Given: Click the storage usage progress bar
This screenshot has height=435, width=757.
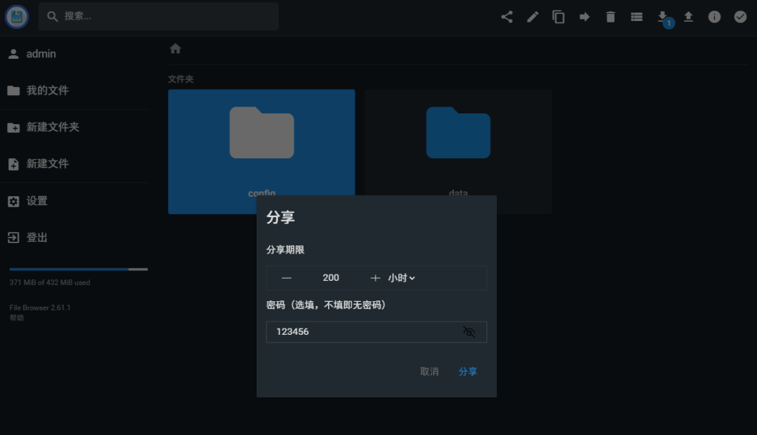Looking at the screenshot, I should point(77,269).
